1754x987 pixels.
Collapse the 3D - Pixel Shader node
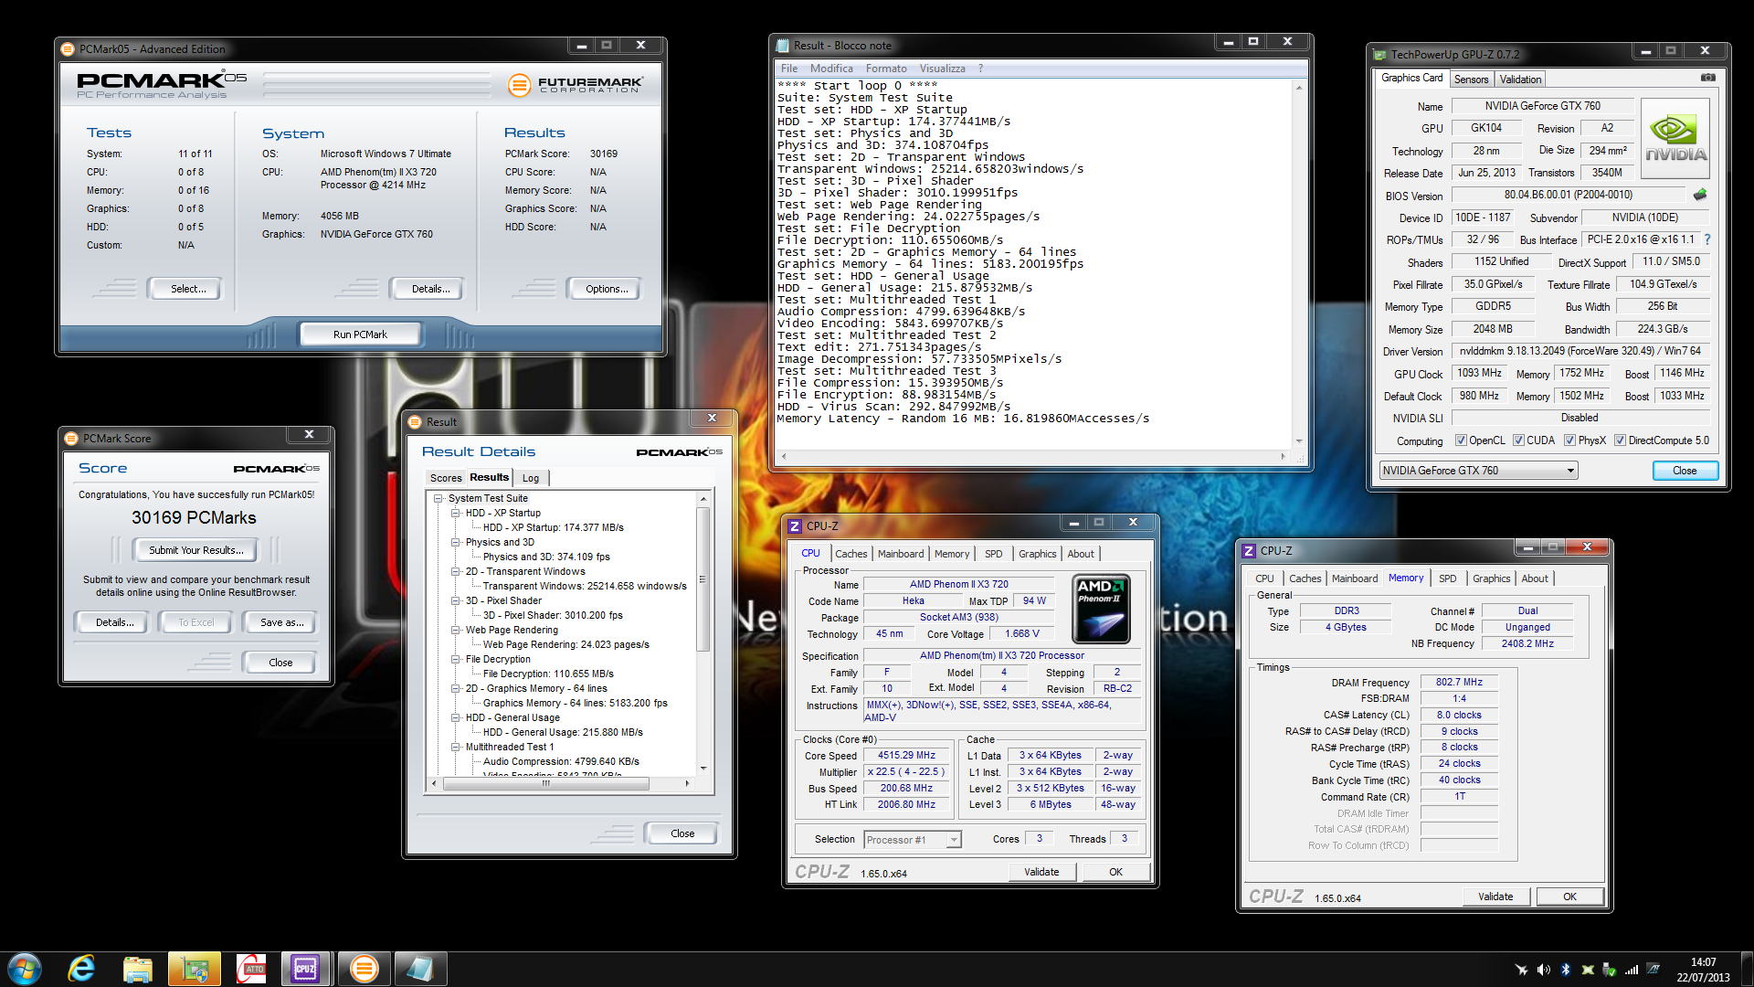pos(456,601)
